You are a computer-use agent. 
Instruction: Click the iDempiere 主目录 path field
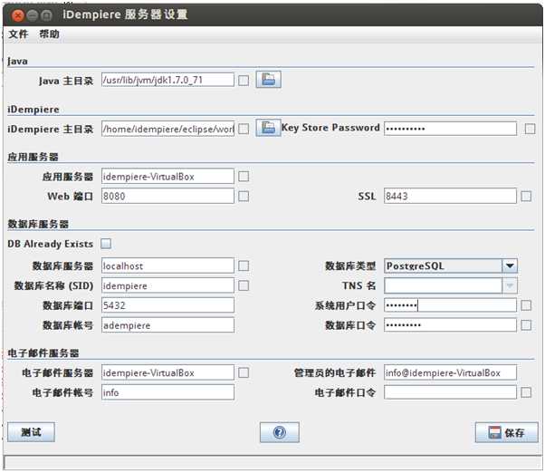[167, 129]
